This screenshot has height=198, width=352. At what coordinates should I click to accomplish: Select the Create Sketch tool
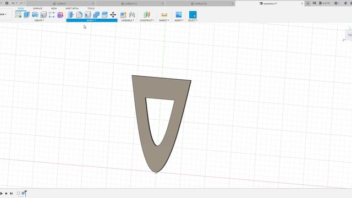(x=18, y=15)
